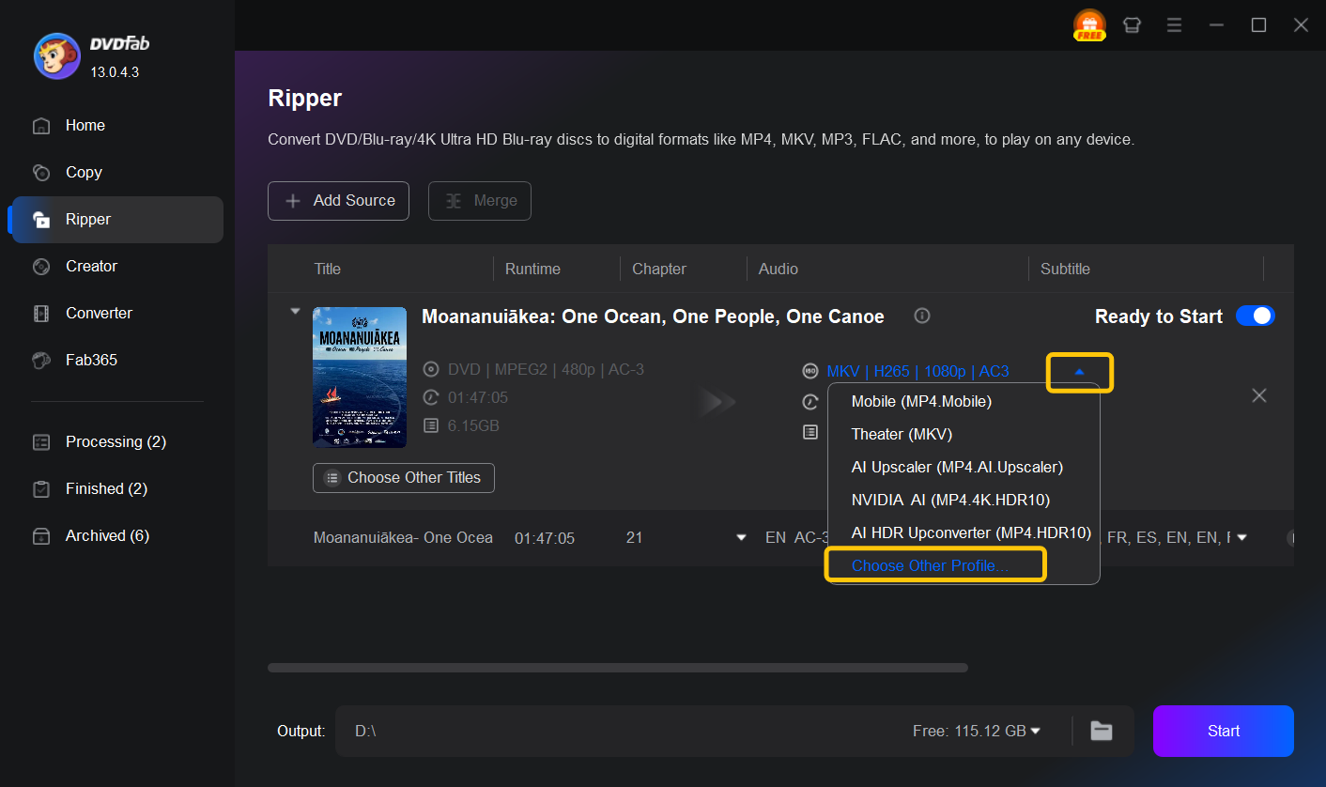Click the movie title Moananuiākea: One Ocean
1326x787 pixels.
[x=653, y=316]
